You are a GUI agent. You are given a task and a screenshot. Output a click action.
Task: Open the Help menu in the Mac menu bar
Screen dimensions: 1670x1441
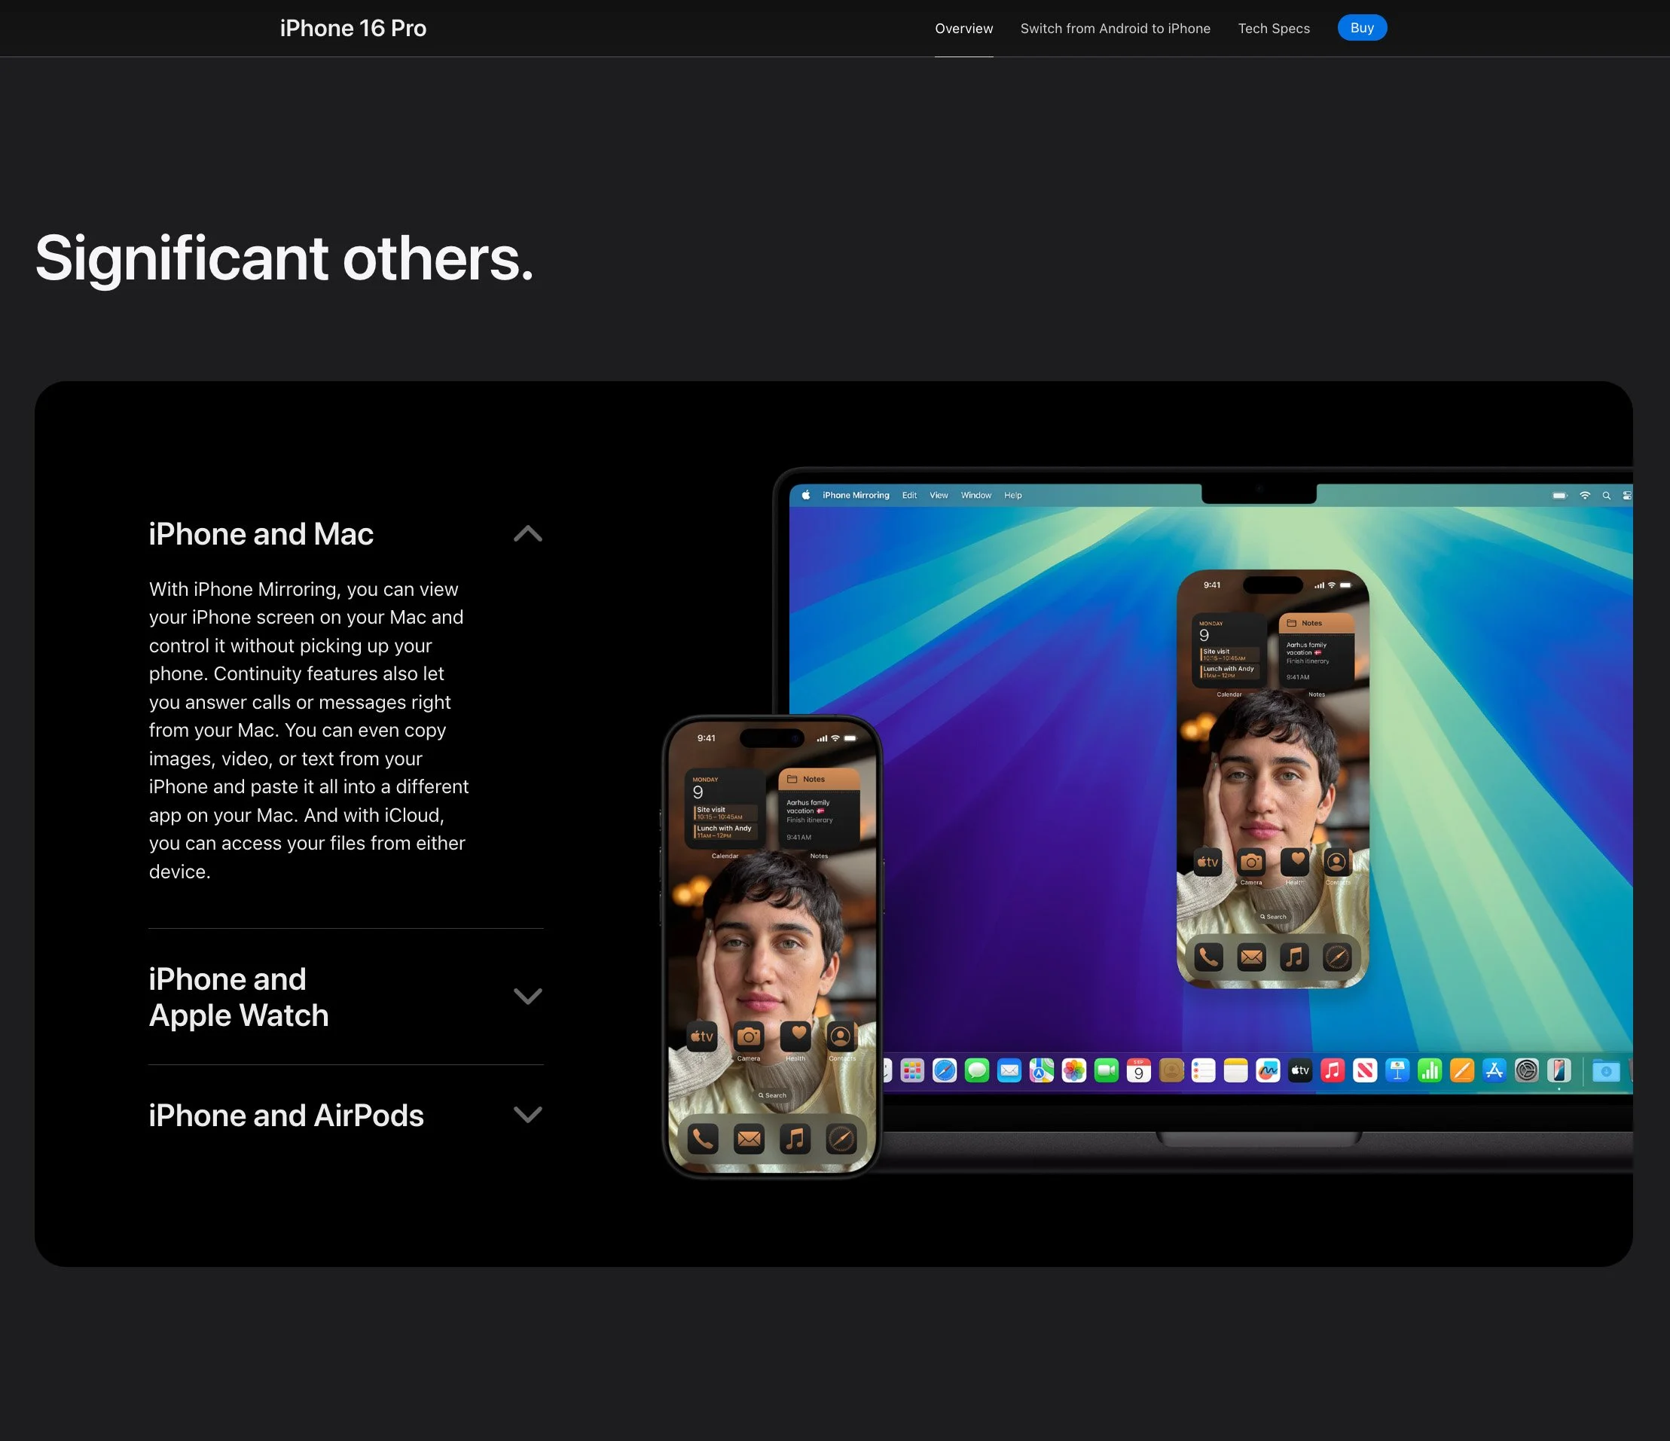(x=1013, y=496)
